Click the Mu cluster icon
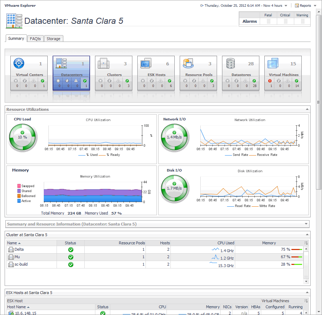This screenshot has width=322, height=315. (11, 257)
